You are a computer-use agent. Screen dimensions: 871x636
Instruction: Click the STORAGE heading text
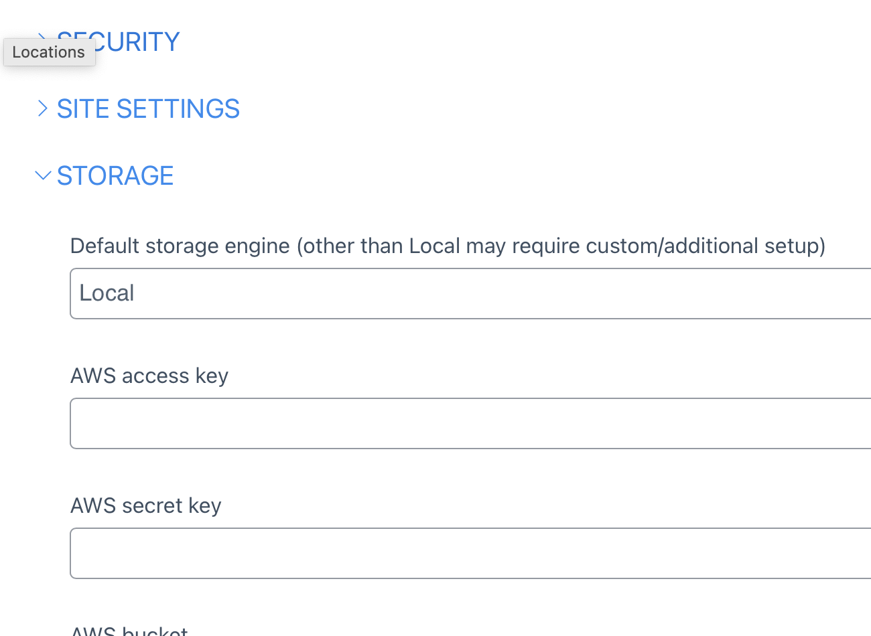coord(115,175)
